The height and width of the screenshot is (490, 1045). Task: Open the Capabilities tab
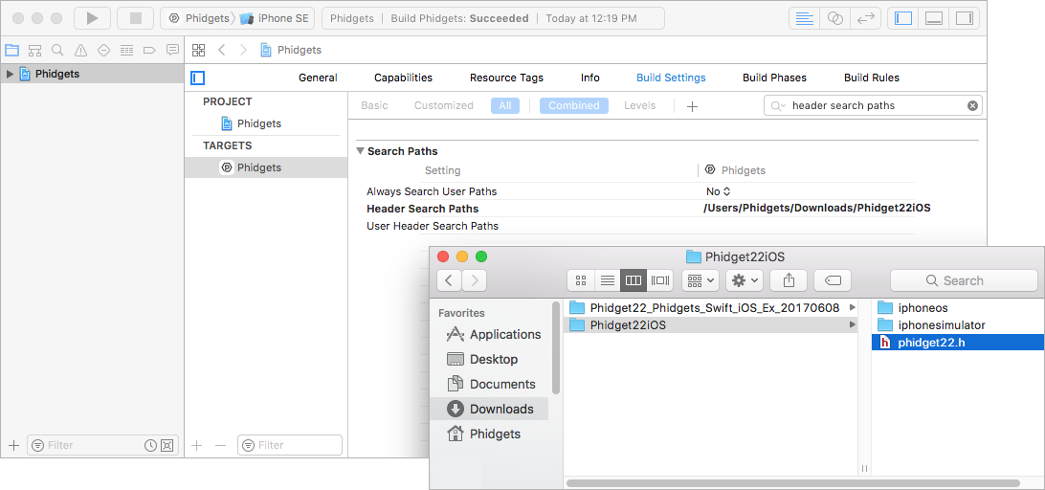403,78
